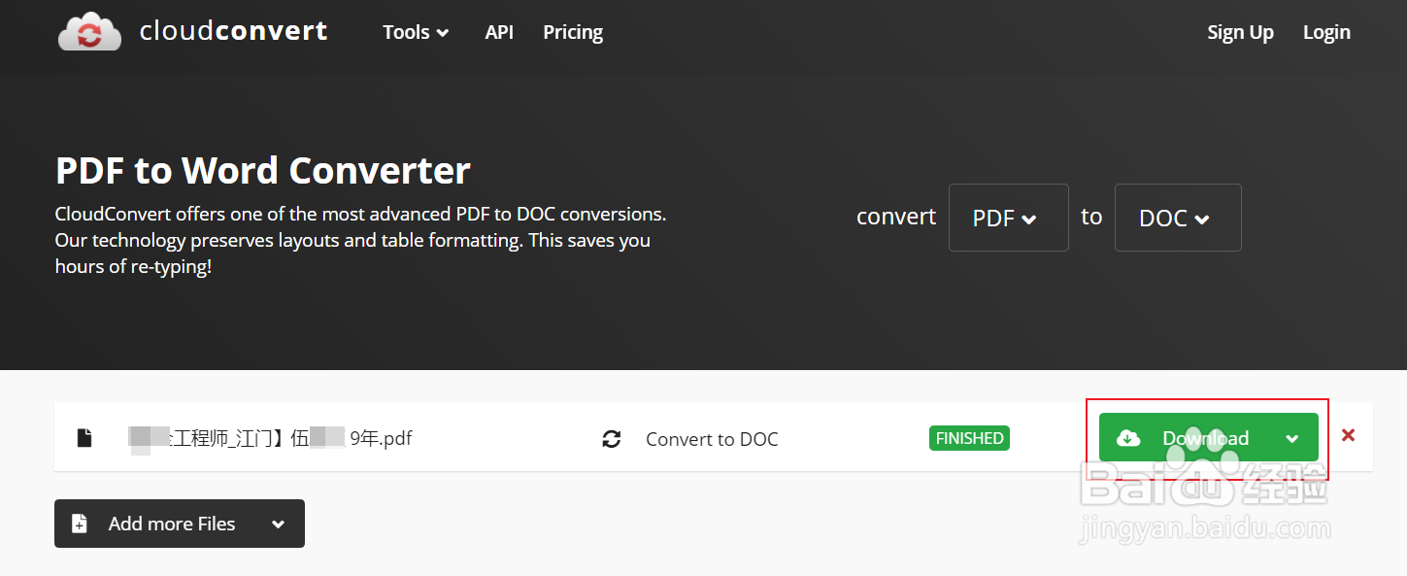Open the DOC target format dropdown
The width and height of the screenshot is (1407, 576).
pos(1178,218)
